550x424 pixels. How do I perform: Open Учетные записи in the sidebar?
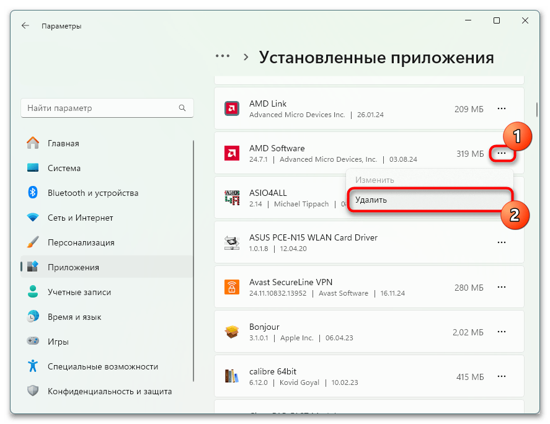coord(107,292)
